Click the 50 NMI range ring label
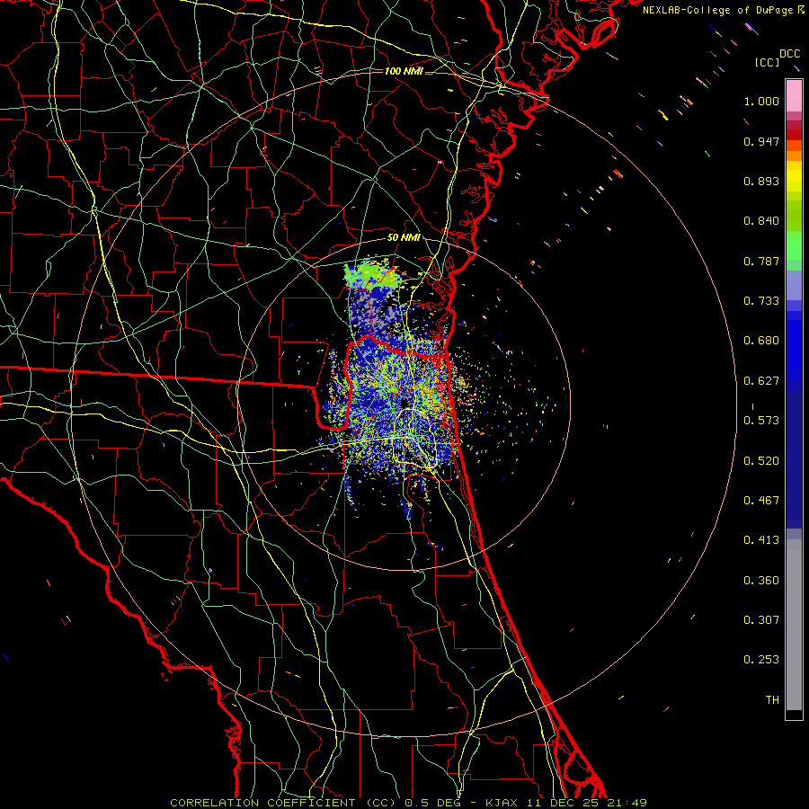The width and height of the screenshot is (809, 809). point(404,237)
